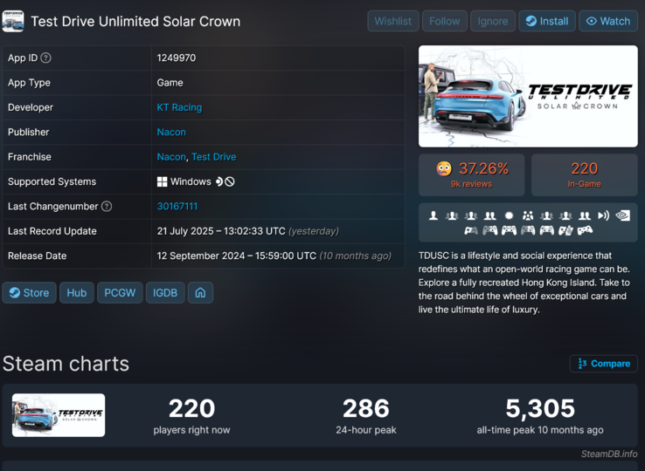Click the large game banner image
Viewport: 645px width, 471px height.
pyautogui.click(x=528, y=96)
